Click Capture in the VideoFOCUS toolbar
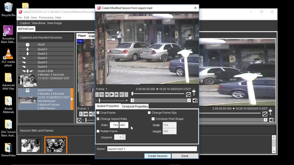 point(25,23)
